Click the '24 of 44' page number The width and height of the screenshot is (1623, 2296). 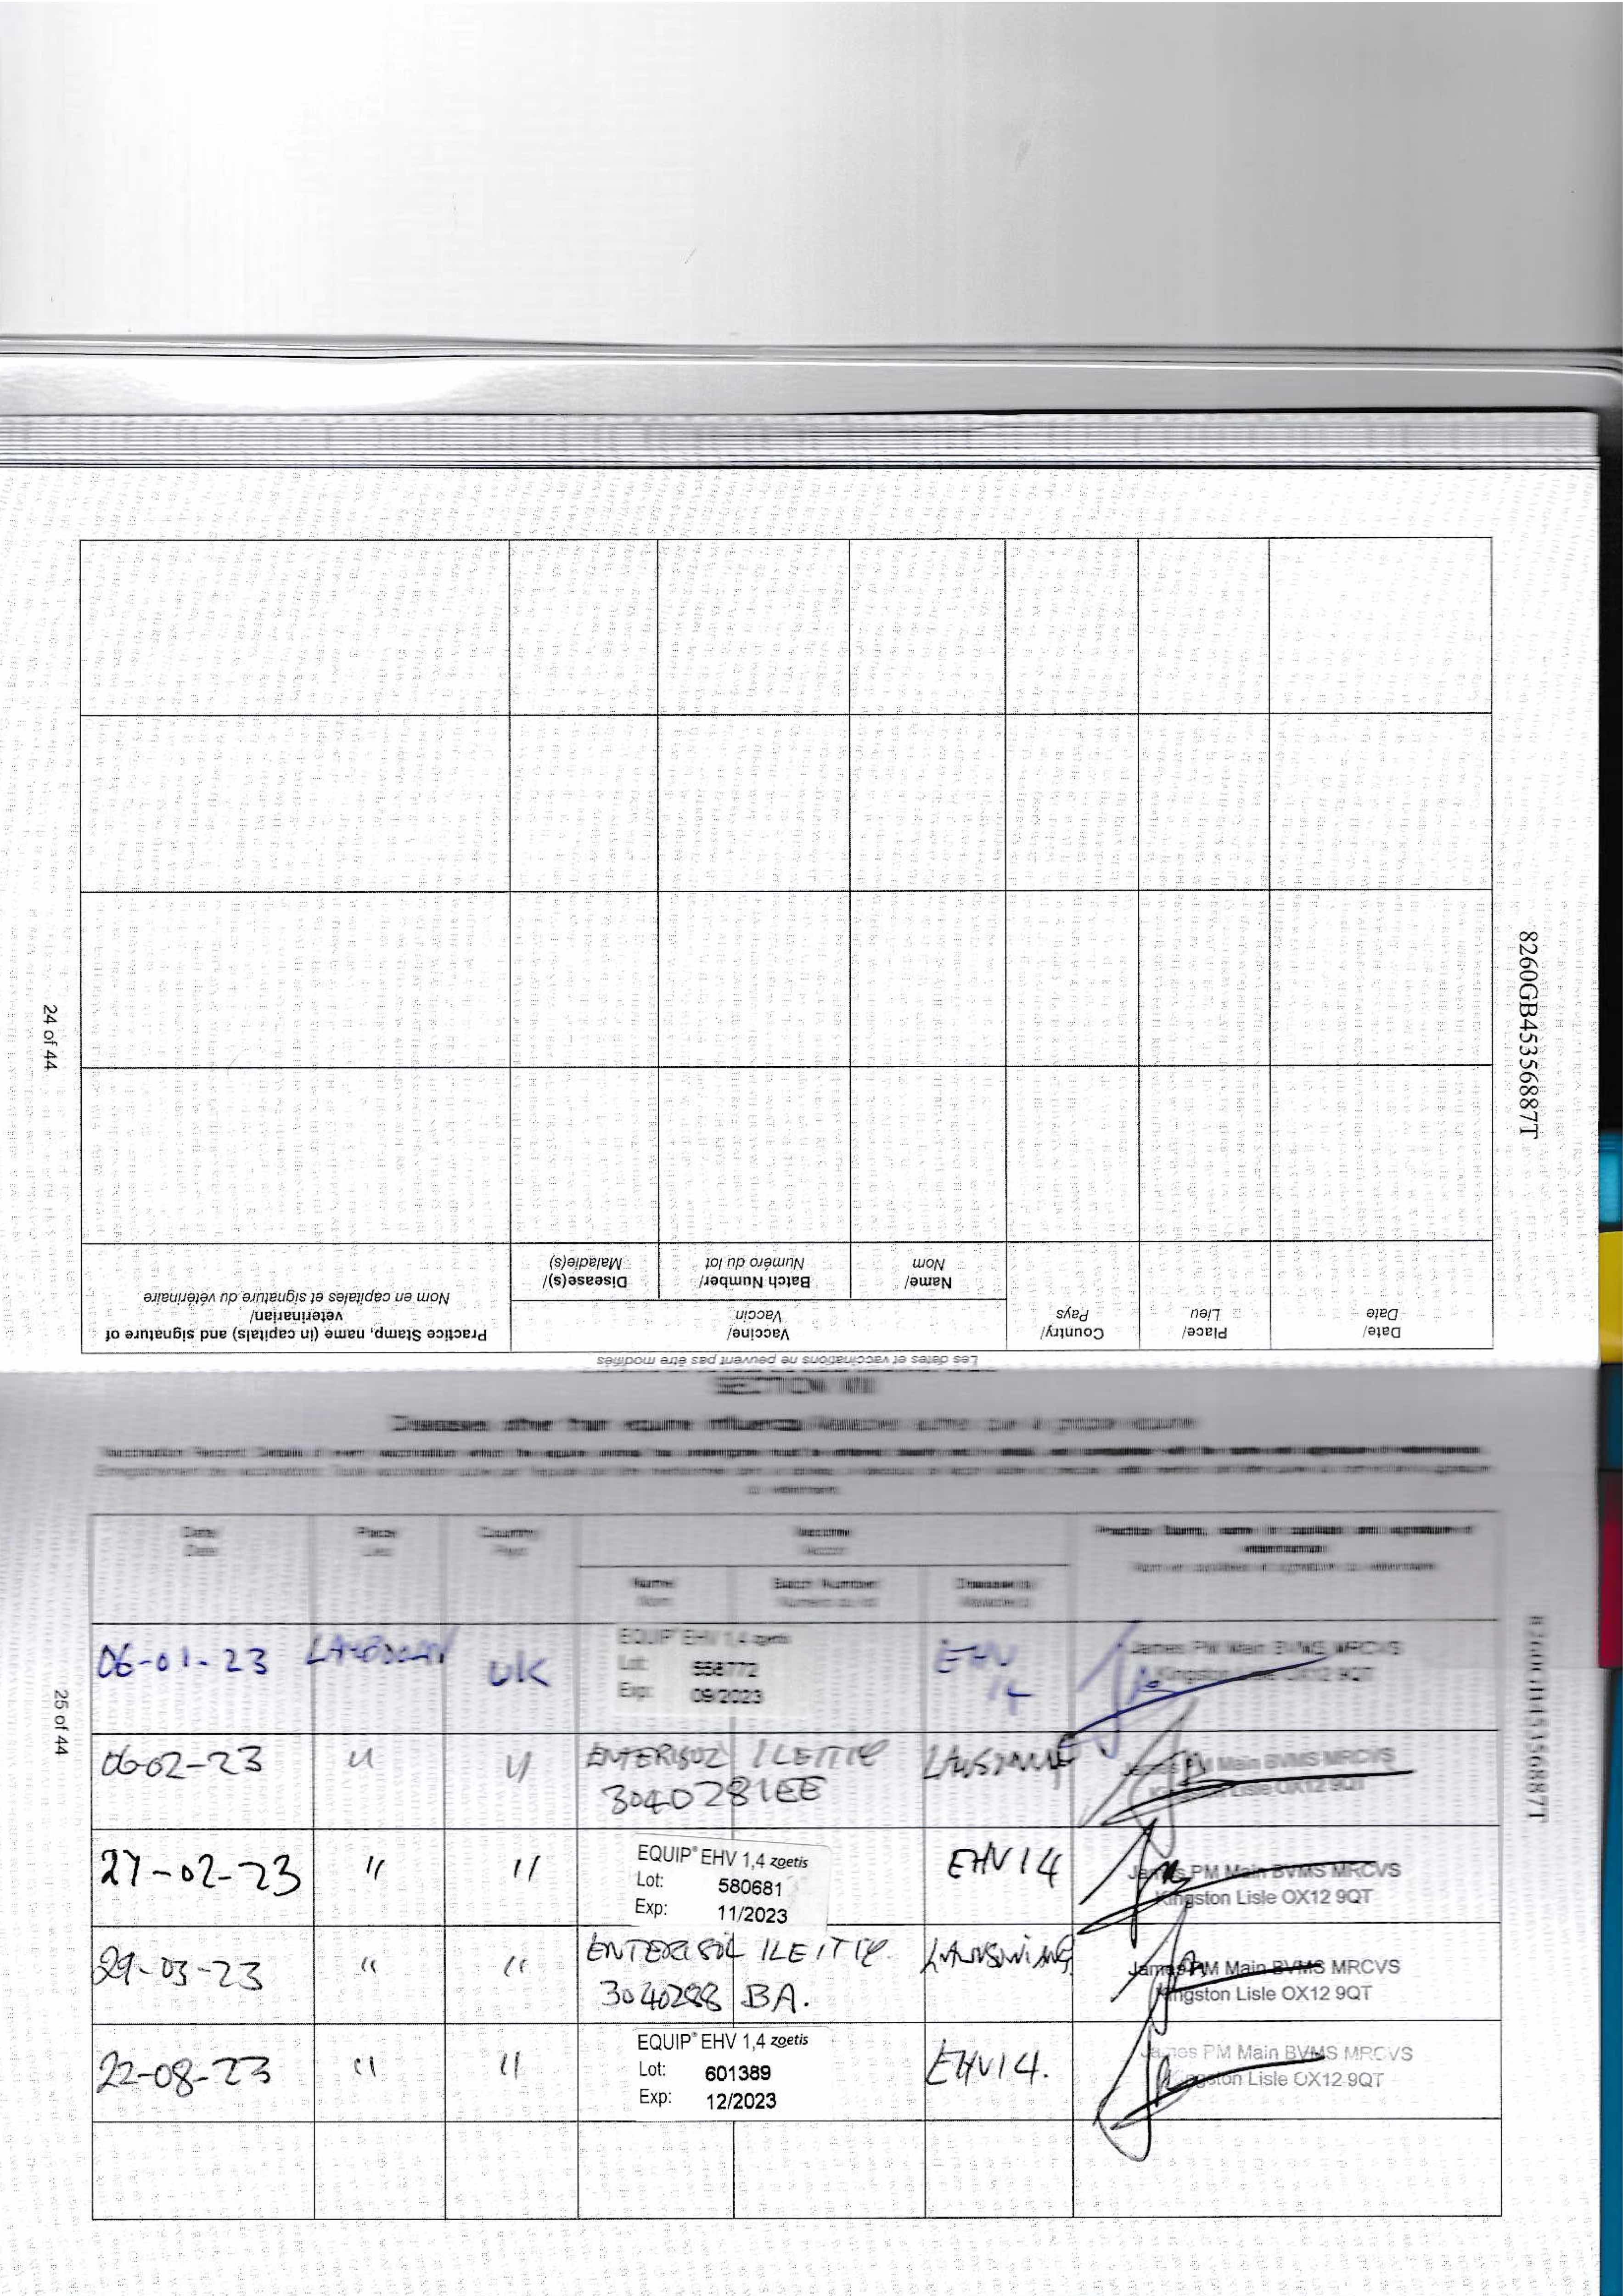click(50, 1038)
